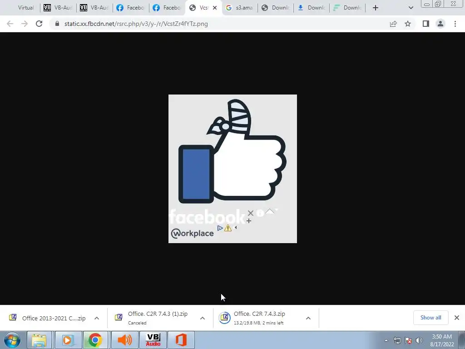The height and width of the screenshot is (349, 465).
Task: Open the Chrome profile avatar
Action: (x=440, y=24)
